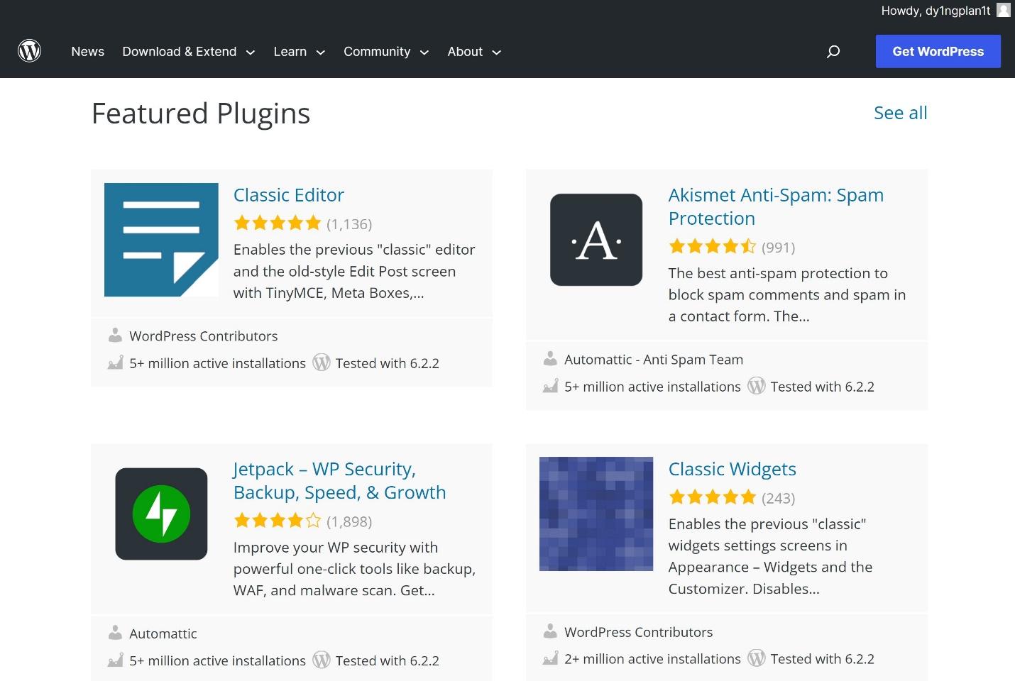Click installations chart icon on Akismet card
1015x681 pixels.
[550, 387]
